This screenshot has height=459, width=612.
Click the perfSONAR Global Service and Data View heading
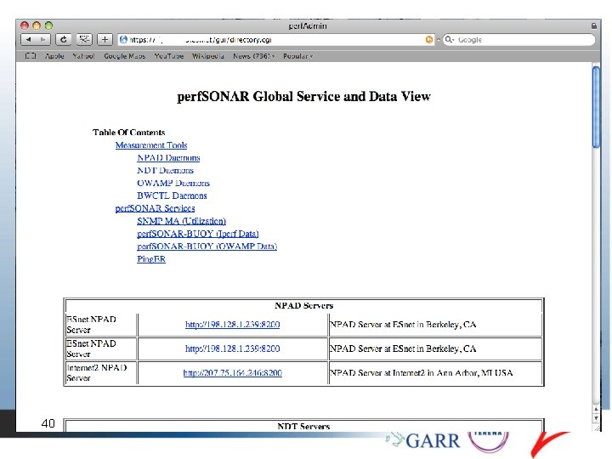pos(303,96)
